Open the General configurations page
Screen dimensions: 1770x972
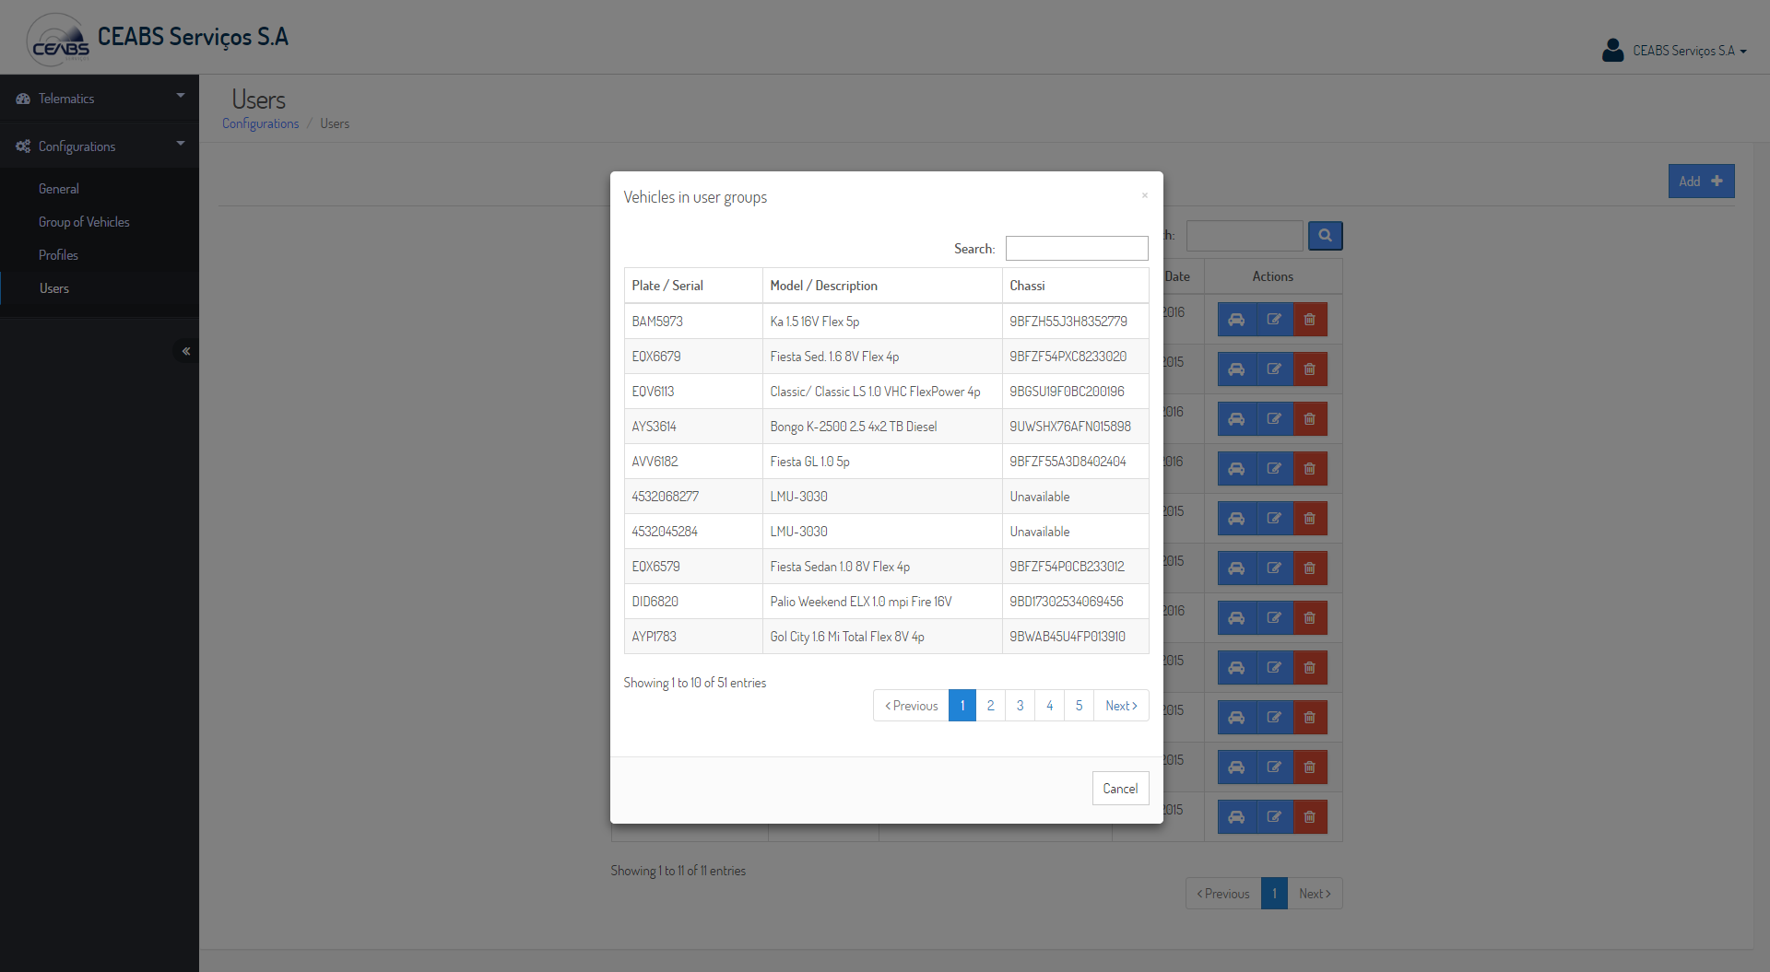(59, 189)
